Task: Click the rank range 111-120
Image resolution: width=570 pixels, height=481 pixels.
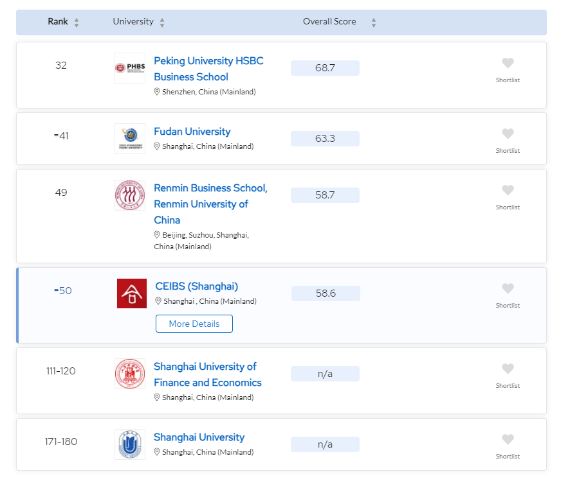Action: tap(61, 371)
